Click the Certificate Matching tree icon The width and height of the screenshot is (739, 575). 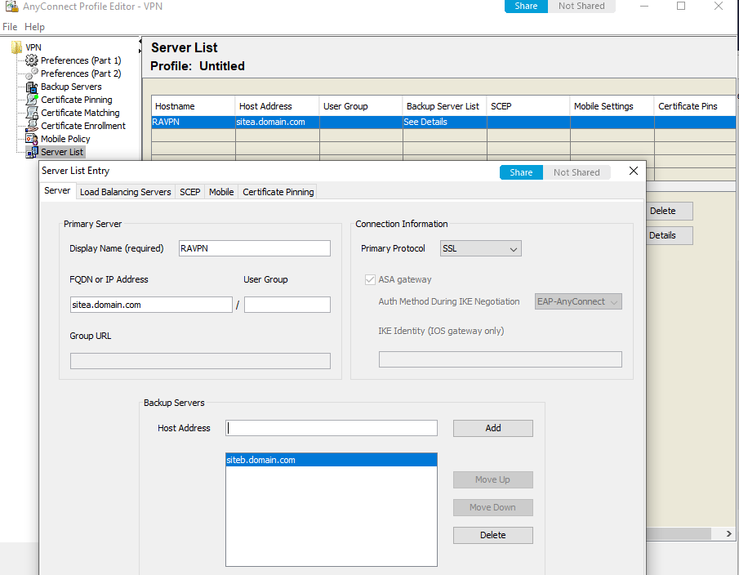coord(32,113)
